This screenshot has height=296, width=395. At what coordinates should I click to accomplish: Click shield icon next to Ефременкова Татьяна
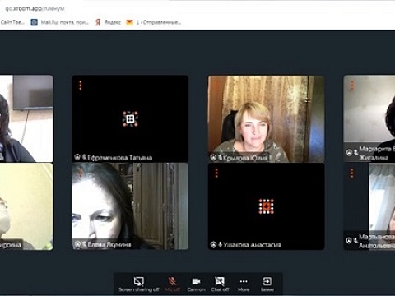tap(77, 157)
